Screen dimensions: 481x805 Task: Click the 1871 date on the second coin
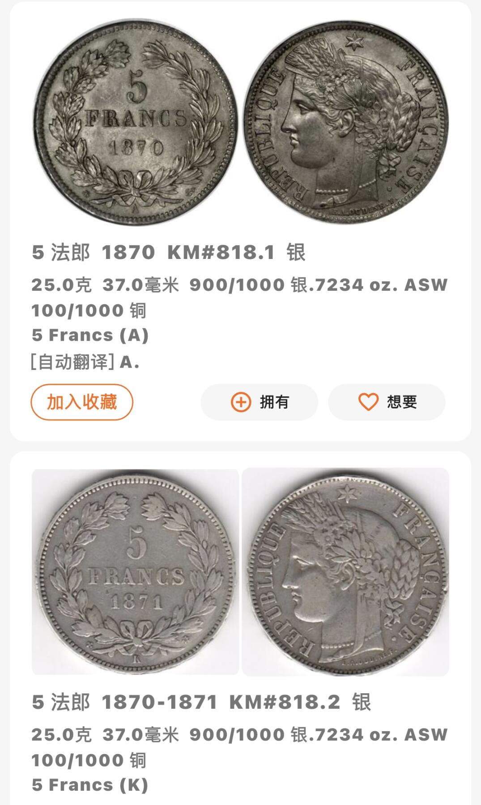tap(136, 602)
